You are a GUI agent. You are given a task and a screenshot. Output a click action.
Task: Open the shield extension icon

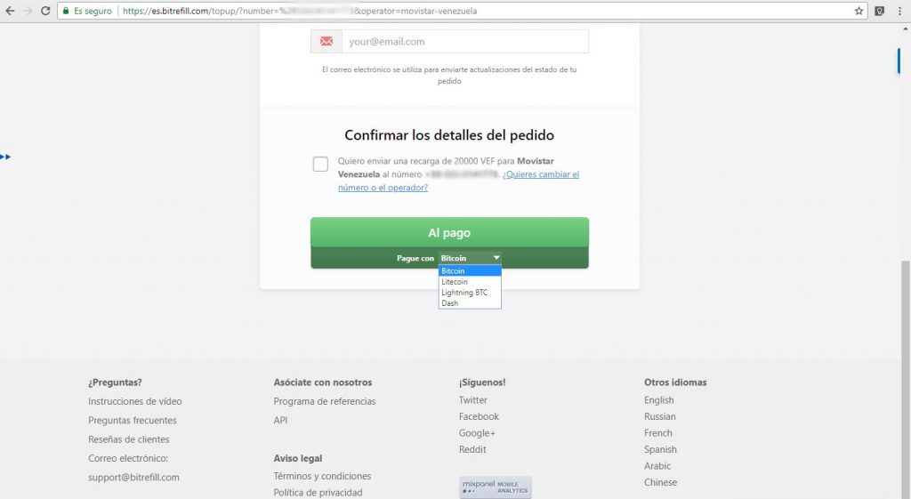880,11
